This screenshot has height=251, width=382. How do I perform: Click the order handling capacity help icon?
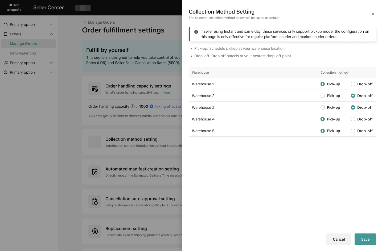click(133, 106)
